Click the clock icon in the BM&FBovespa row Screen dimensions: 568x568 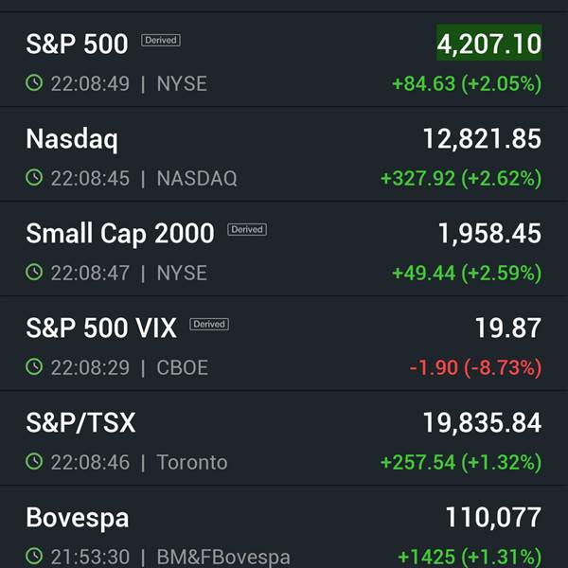coord(34,556)
